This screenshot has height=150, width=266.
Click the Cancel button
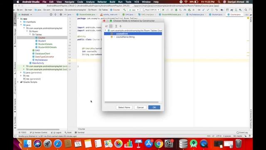pos(140,107)
